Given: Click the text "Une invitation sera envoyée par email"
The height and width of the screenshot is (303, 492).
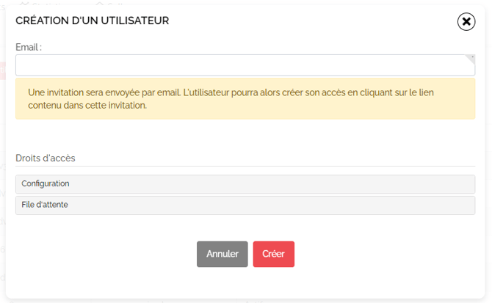Looking at the screenshot, I should pos(104,92).
